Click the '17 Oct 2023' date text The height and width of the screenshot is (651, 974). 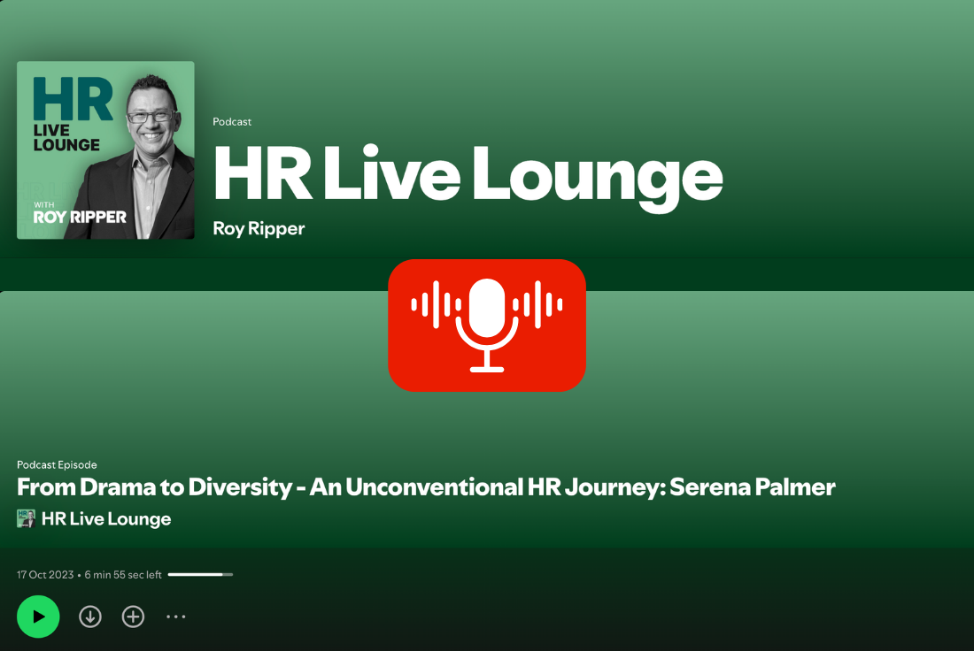45,575
